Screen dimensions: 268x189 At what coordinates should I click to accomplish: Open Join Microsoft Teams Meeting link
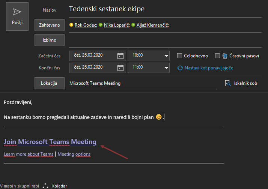point(50,142)
